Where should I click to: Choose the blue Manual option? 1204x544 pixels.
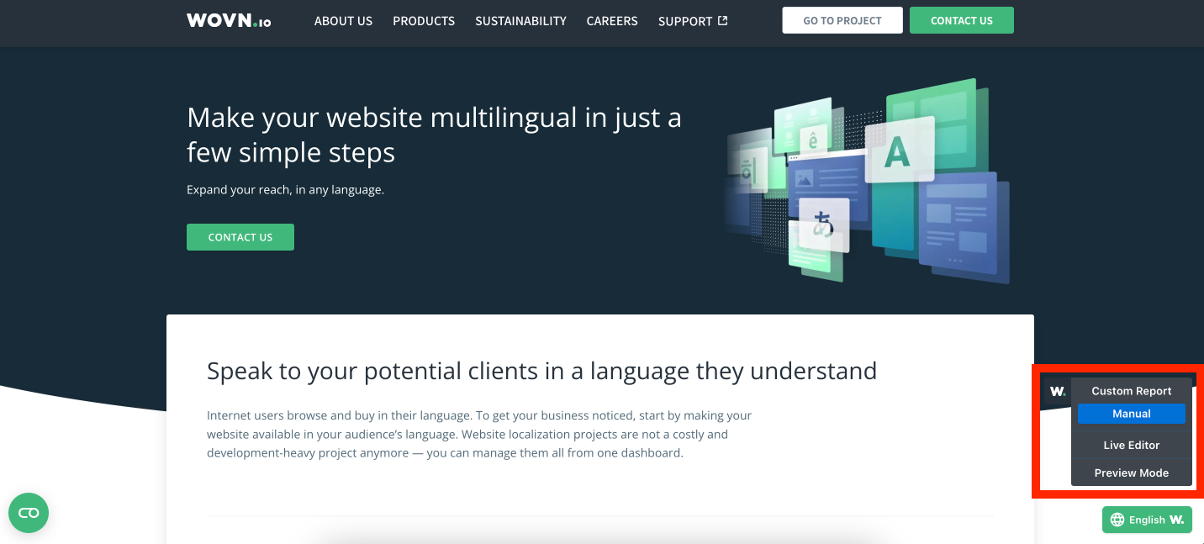coord(1131,414)
